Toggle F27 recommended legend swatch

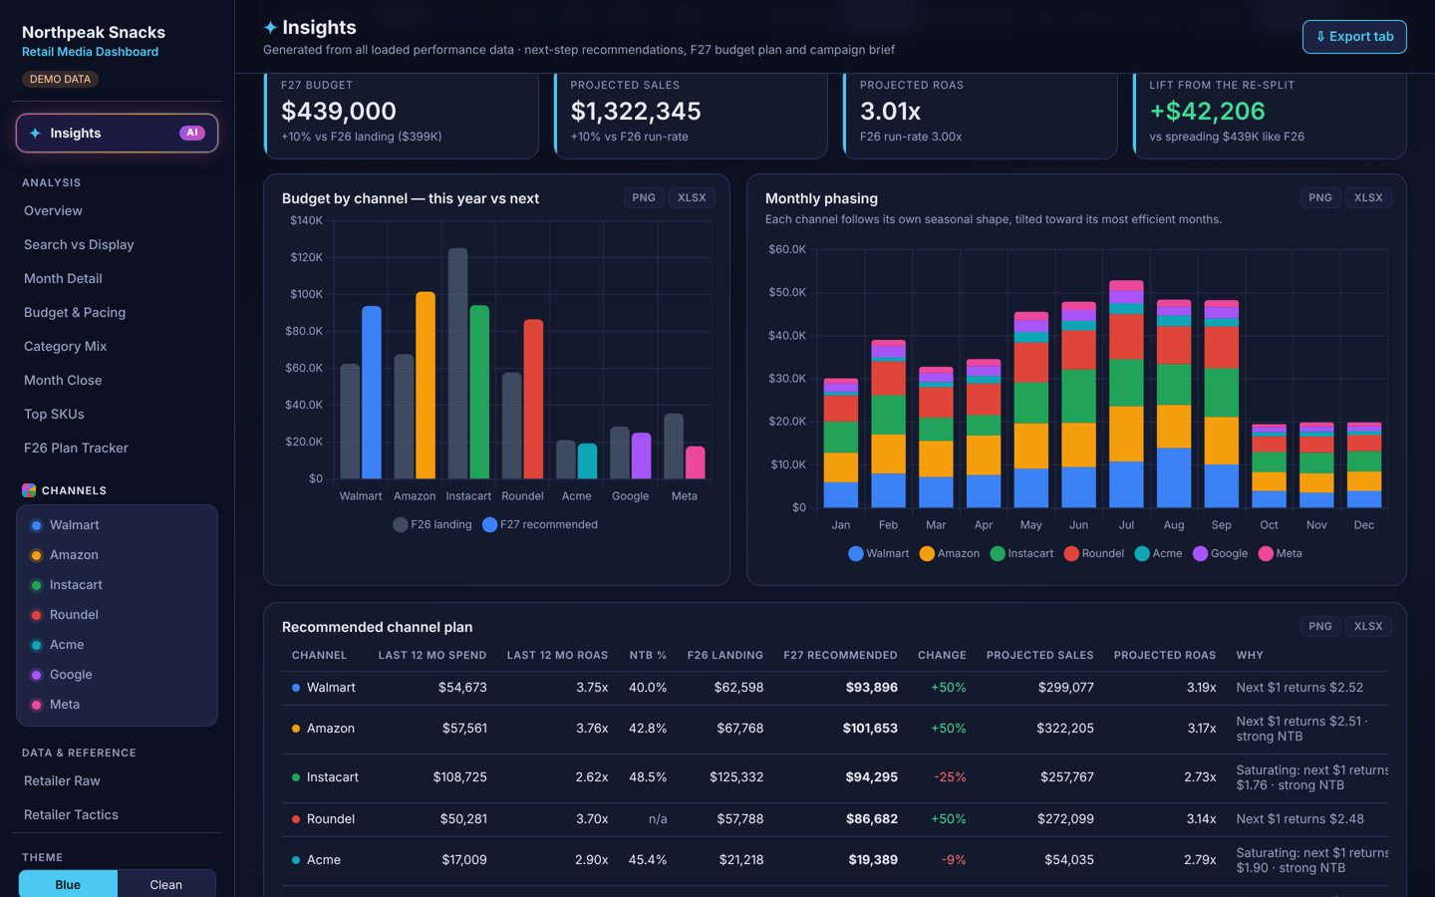click(x=489, y=525)
